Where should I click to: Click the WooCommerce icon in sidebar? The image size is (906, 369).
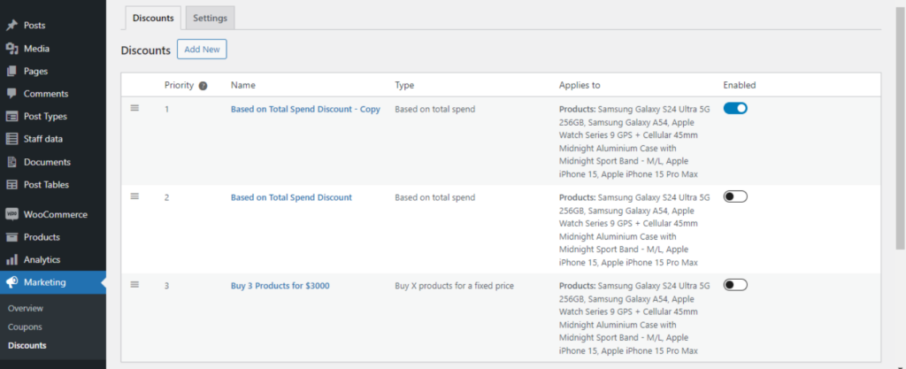[12, 214]
